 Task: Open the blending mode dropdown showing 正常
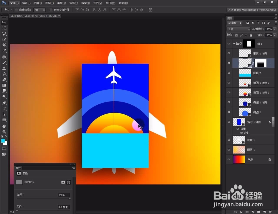[238, 29]
